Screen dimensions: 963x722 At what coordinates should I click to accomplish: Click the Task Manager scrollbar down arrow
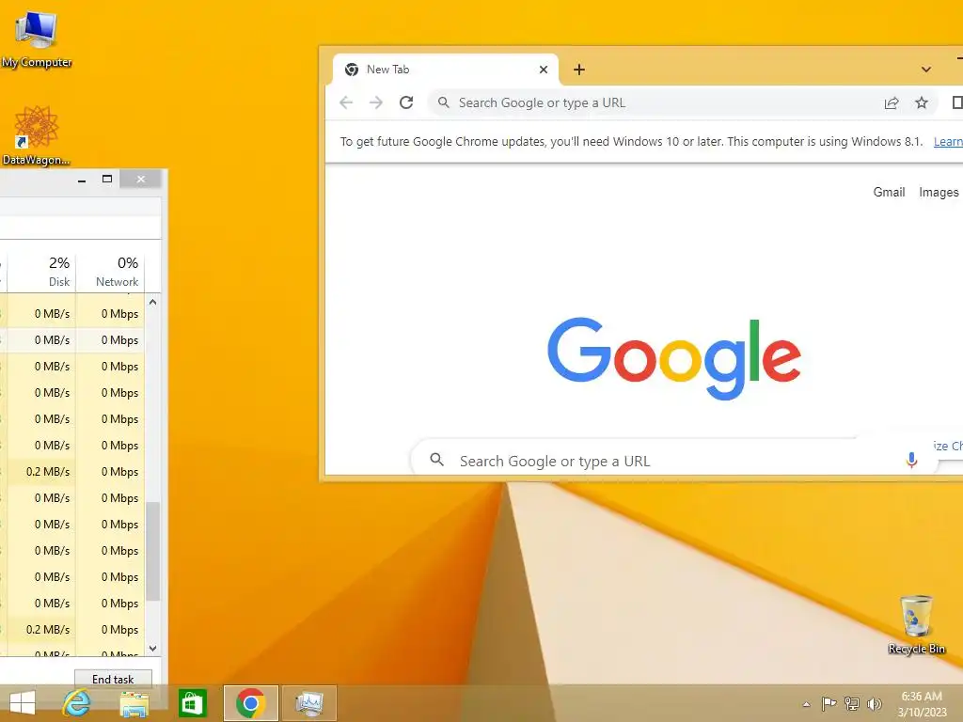(152, 649)
